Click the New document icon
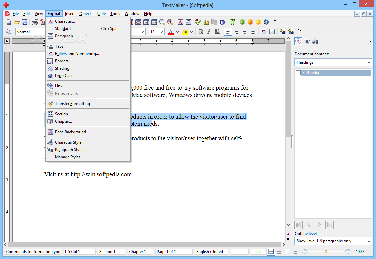 pyautogui.click(x=9, y=22)
